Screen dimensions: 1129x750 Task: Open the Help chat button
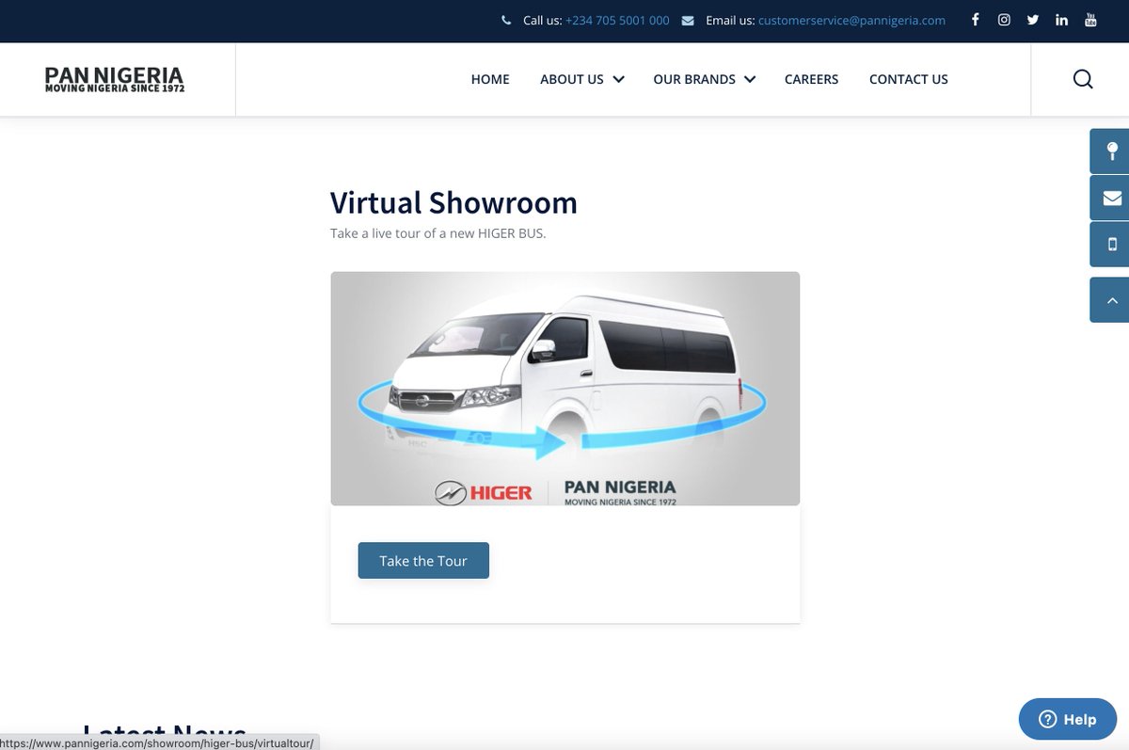1068,719
